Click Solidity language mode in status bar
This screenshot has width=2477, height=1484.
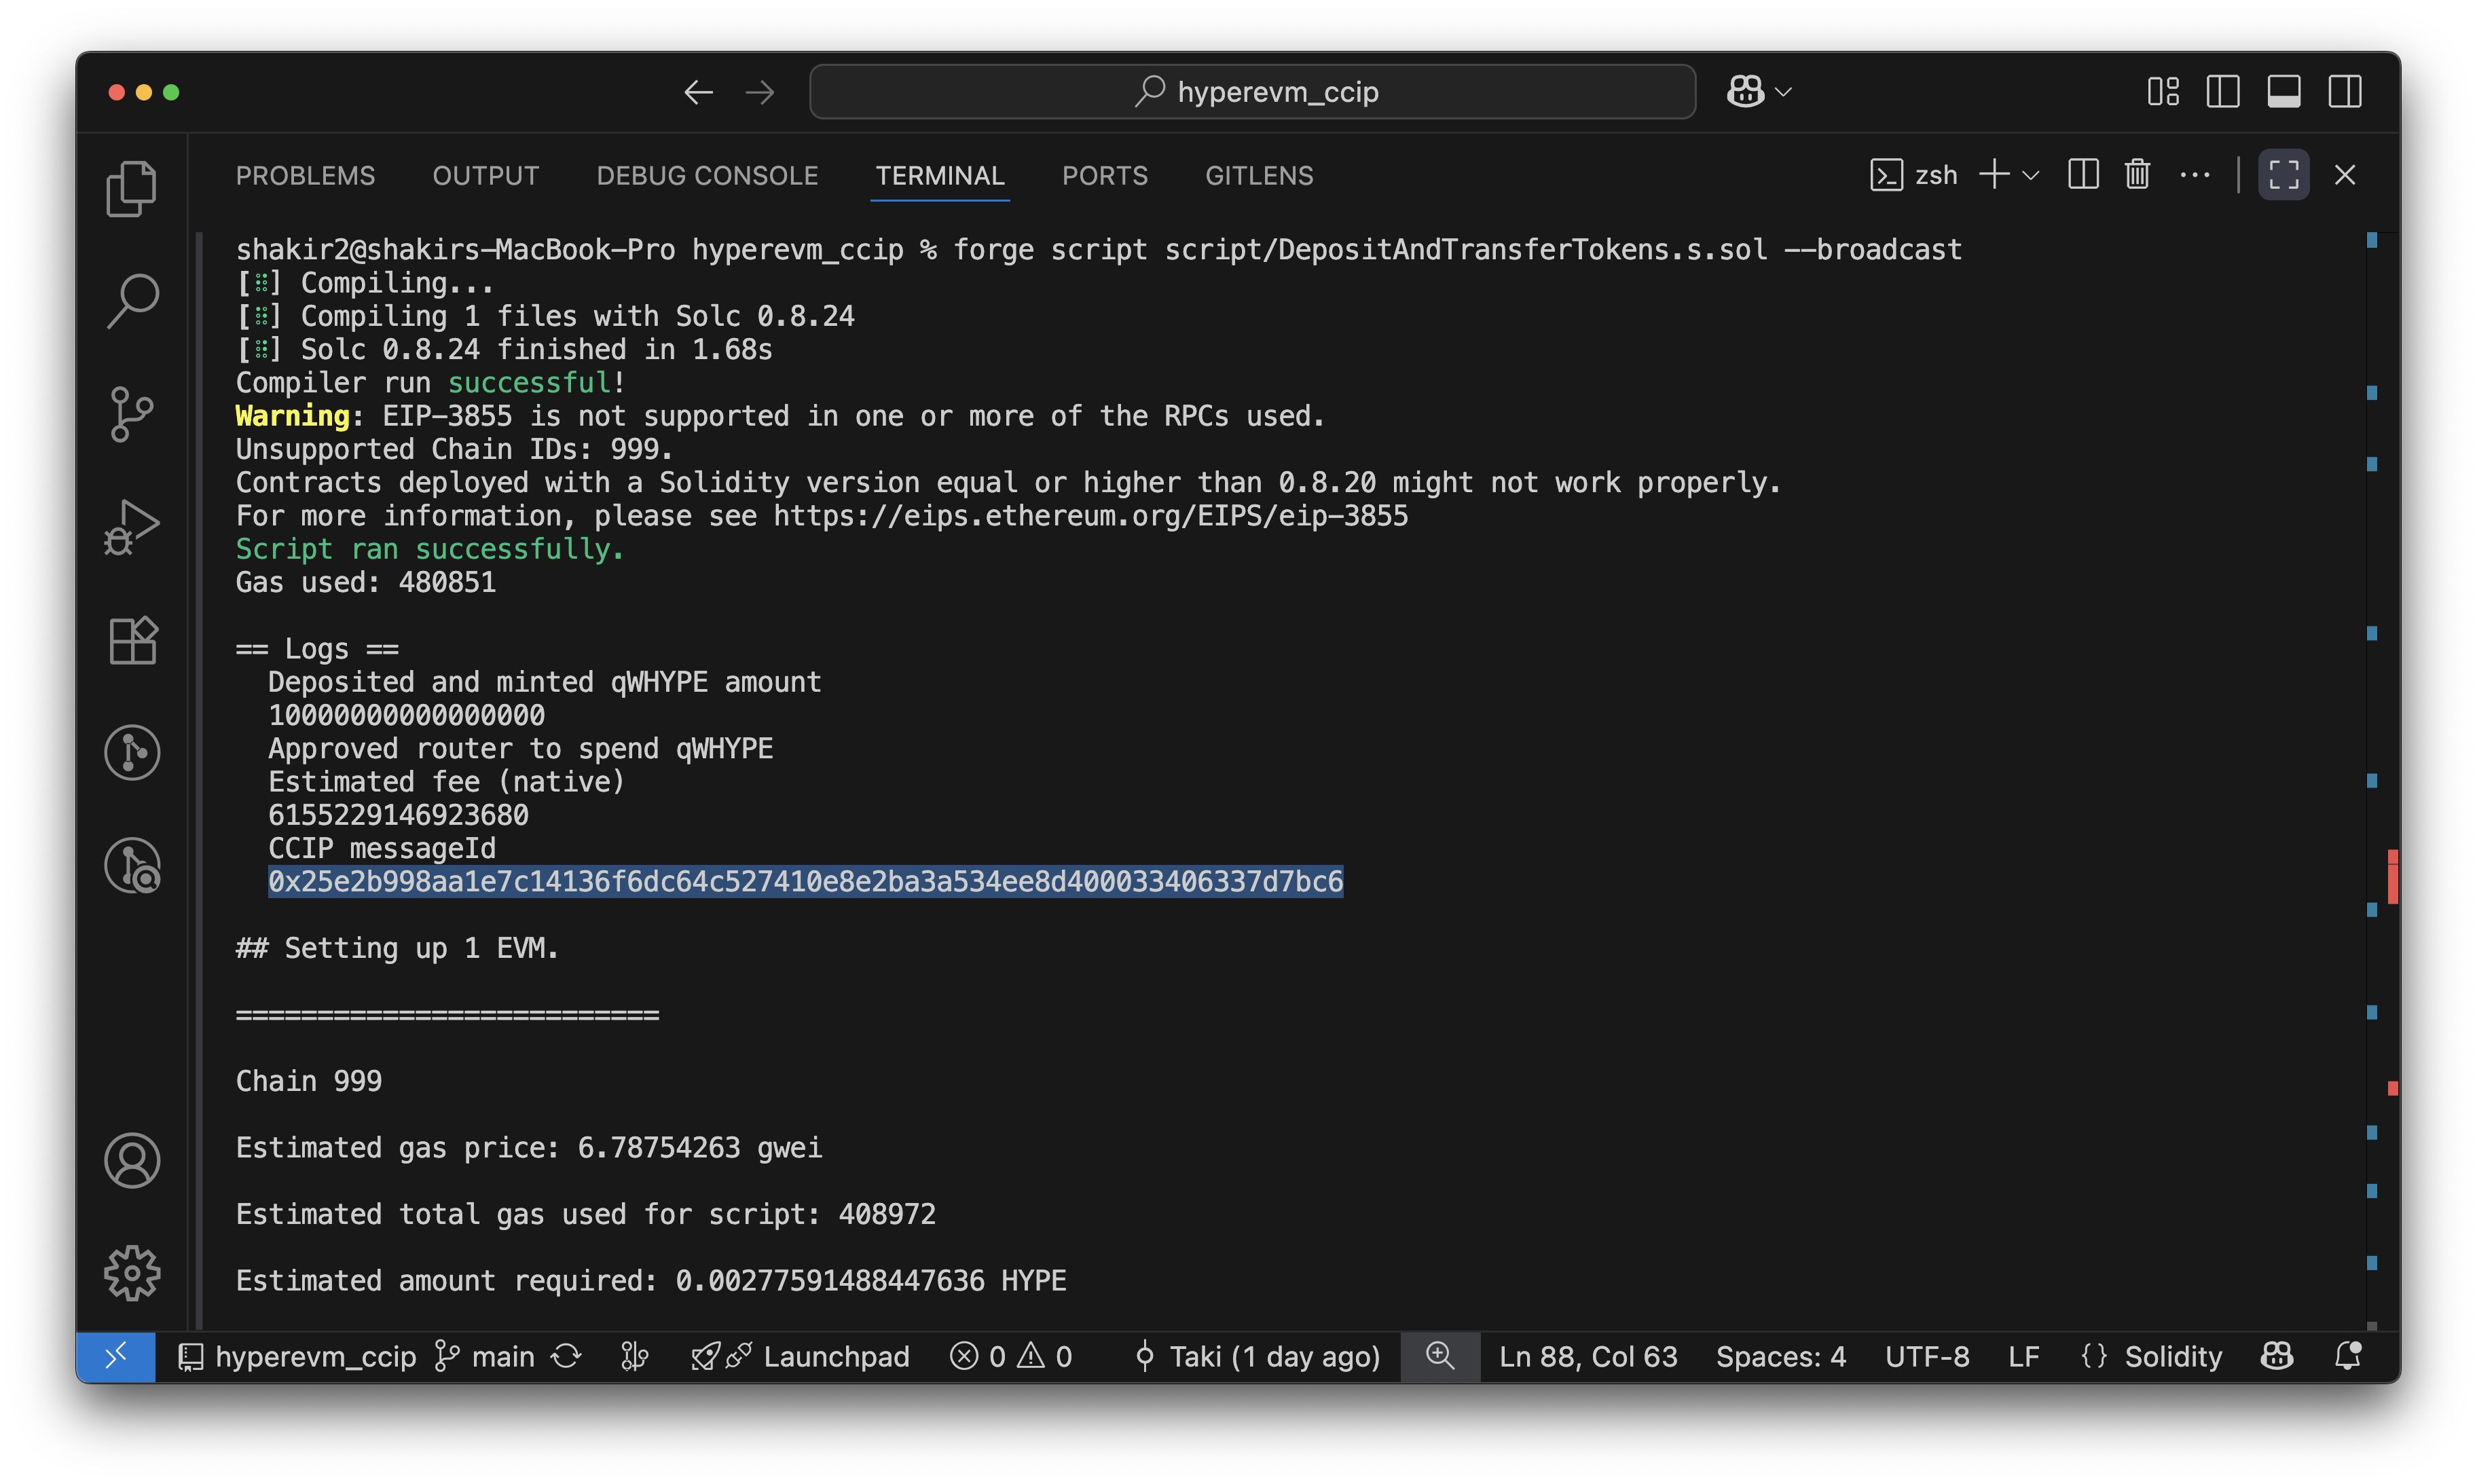pyautogui.click(x=2172, y=1356)
